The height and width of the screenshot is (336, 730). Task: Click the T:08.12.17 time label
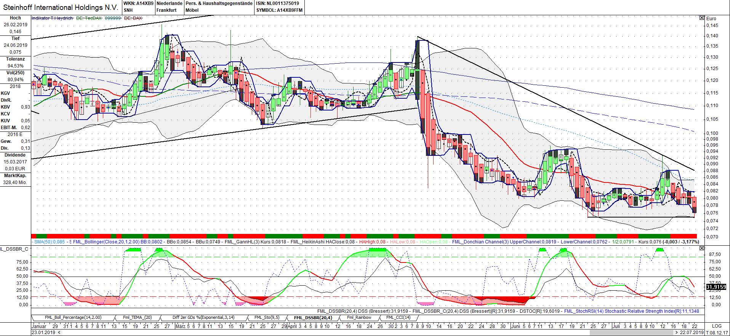pyautogui.click(x=717, y=333)
